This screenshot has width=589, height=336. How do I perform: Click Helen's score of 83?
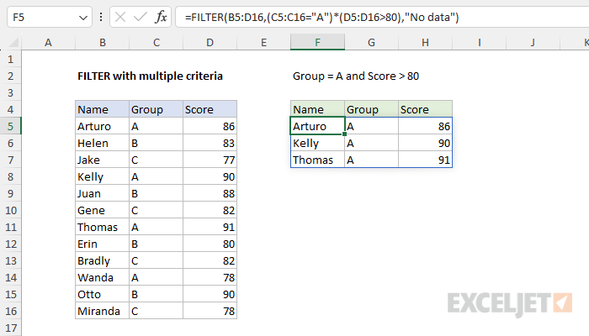(x=210, y=144)
